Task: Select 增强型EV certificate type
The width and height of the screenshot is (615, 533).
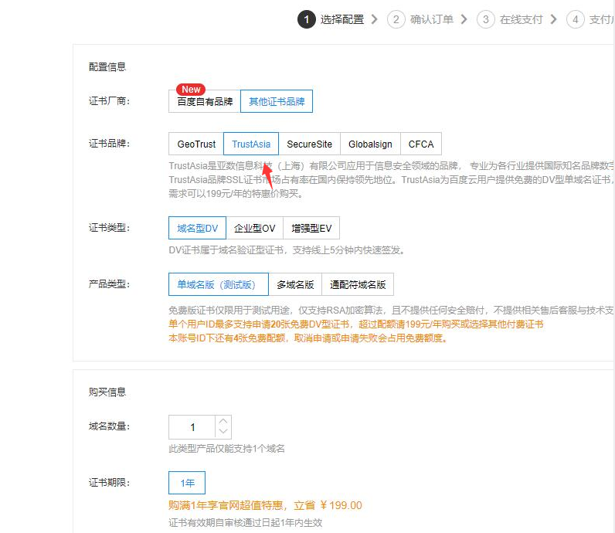Action: (x=311, y=228)
